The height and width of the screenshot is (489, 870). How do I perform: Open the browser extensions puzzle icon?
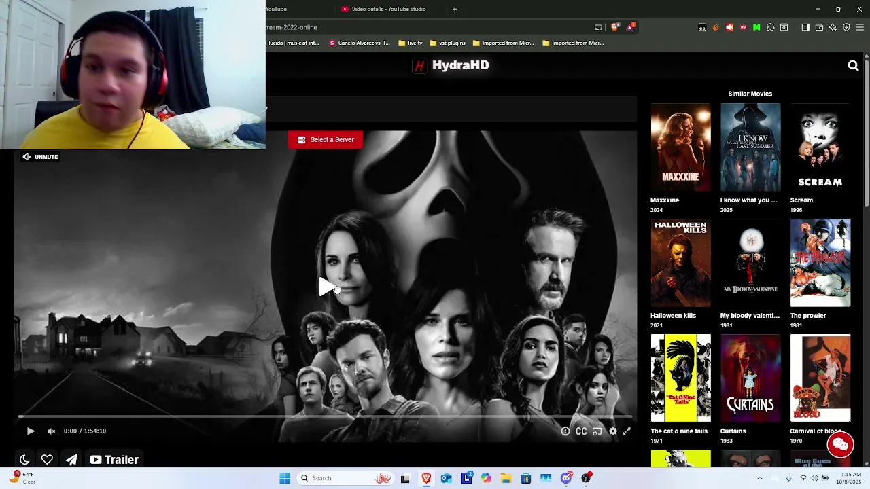(770, 27)
